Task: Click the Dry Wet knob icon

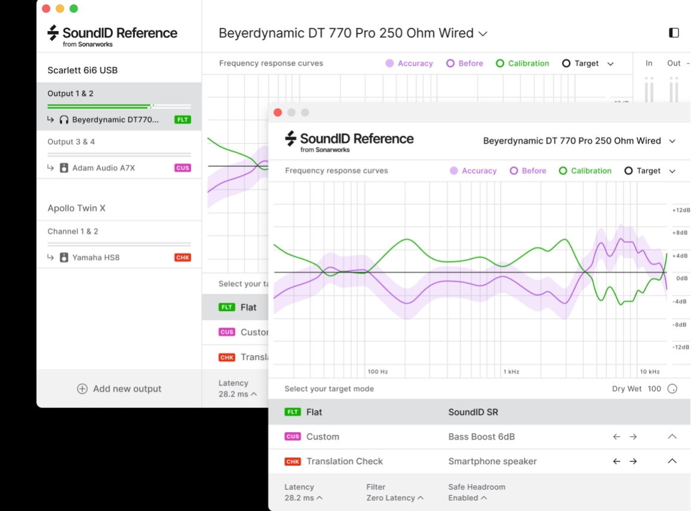Action: tap(672, 389)
